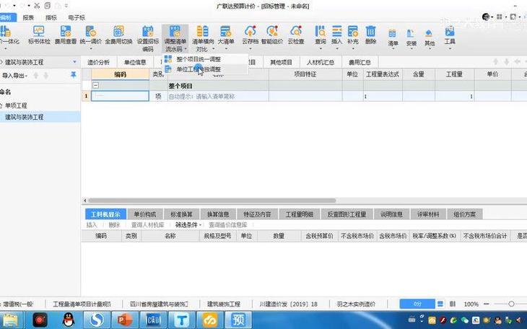Expand the 建筑与装饰工程 panel dropdown arrow

74,62
